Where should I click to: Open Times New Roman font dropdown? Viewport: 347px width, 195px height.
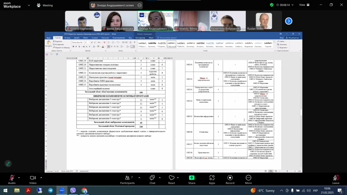[x=83, y=42]
